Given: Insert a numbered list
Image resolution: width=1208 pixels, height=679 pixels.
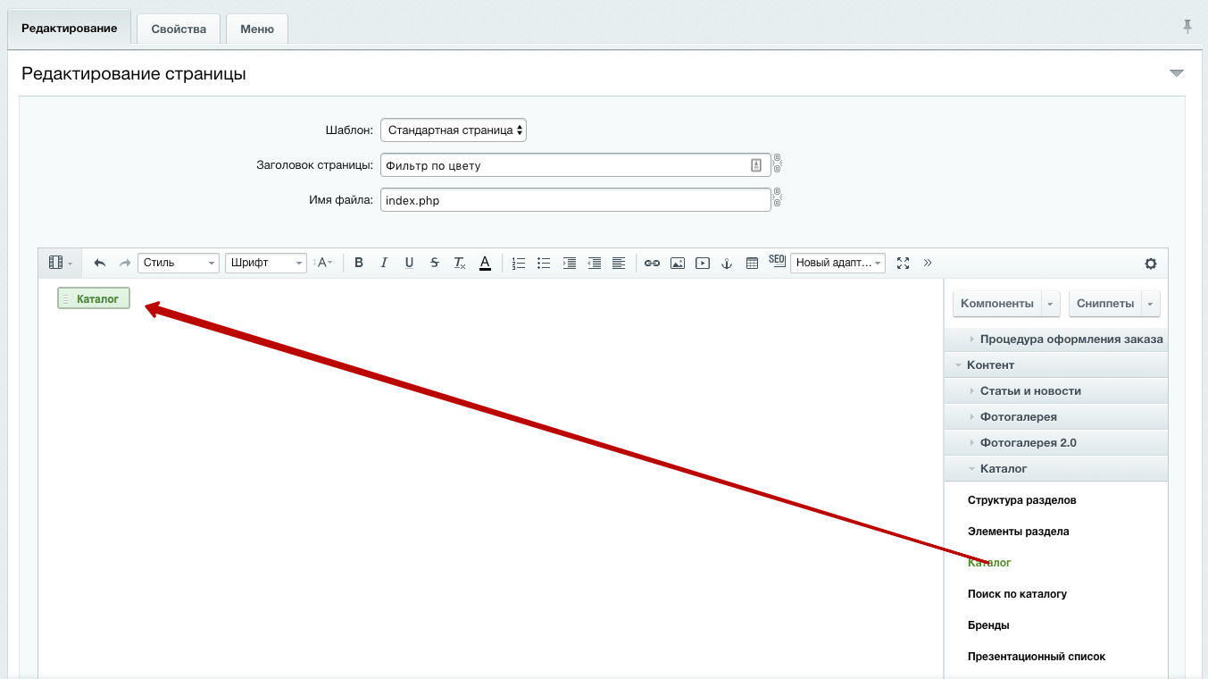Looking at the screenshot, I should point(519,263).
